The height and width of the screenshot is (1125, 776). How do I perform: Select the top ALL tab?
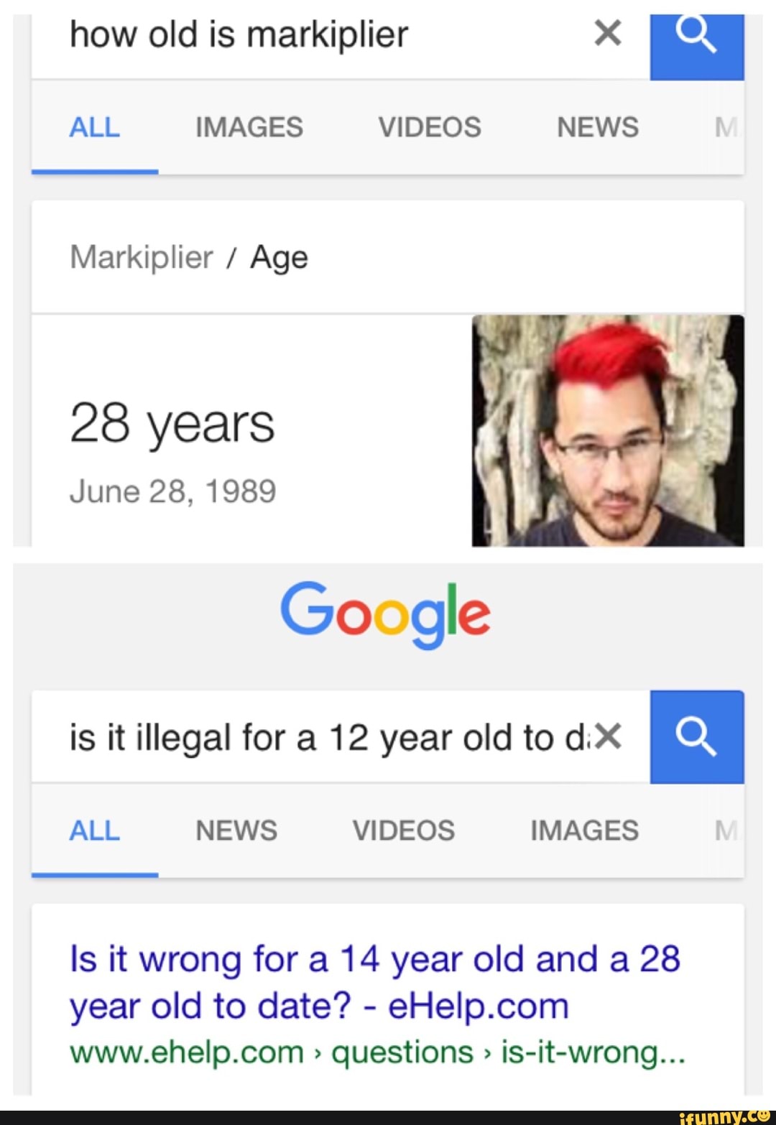(94, 127)
